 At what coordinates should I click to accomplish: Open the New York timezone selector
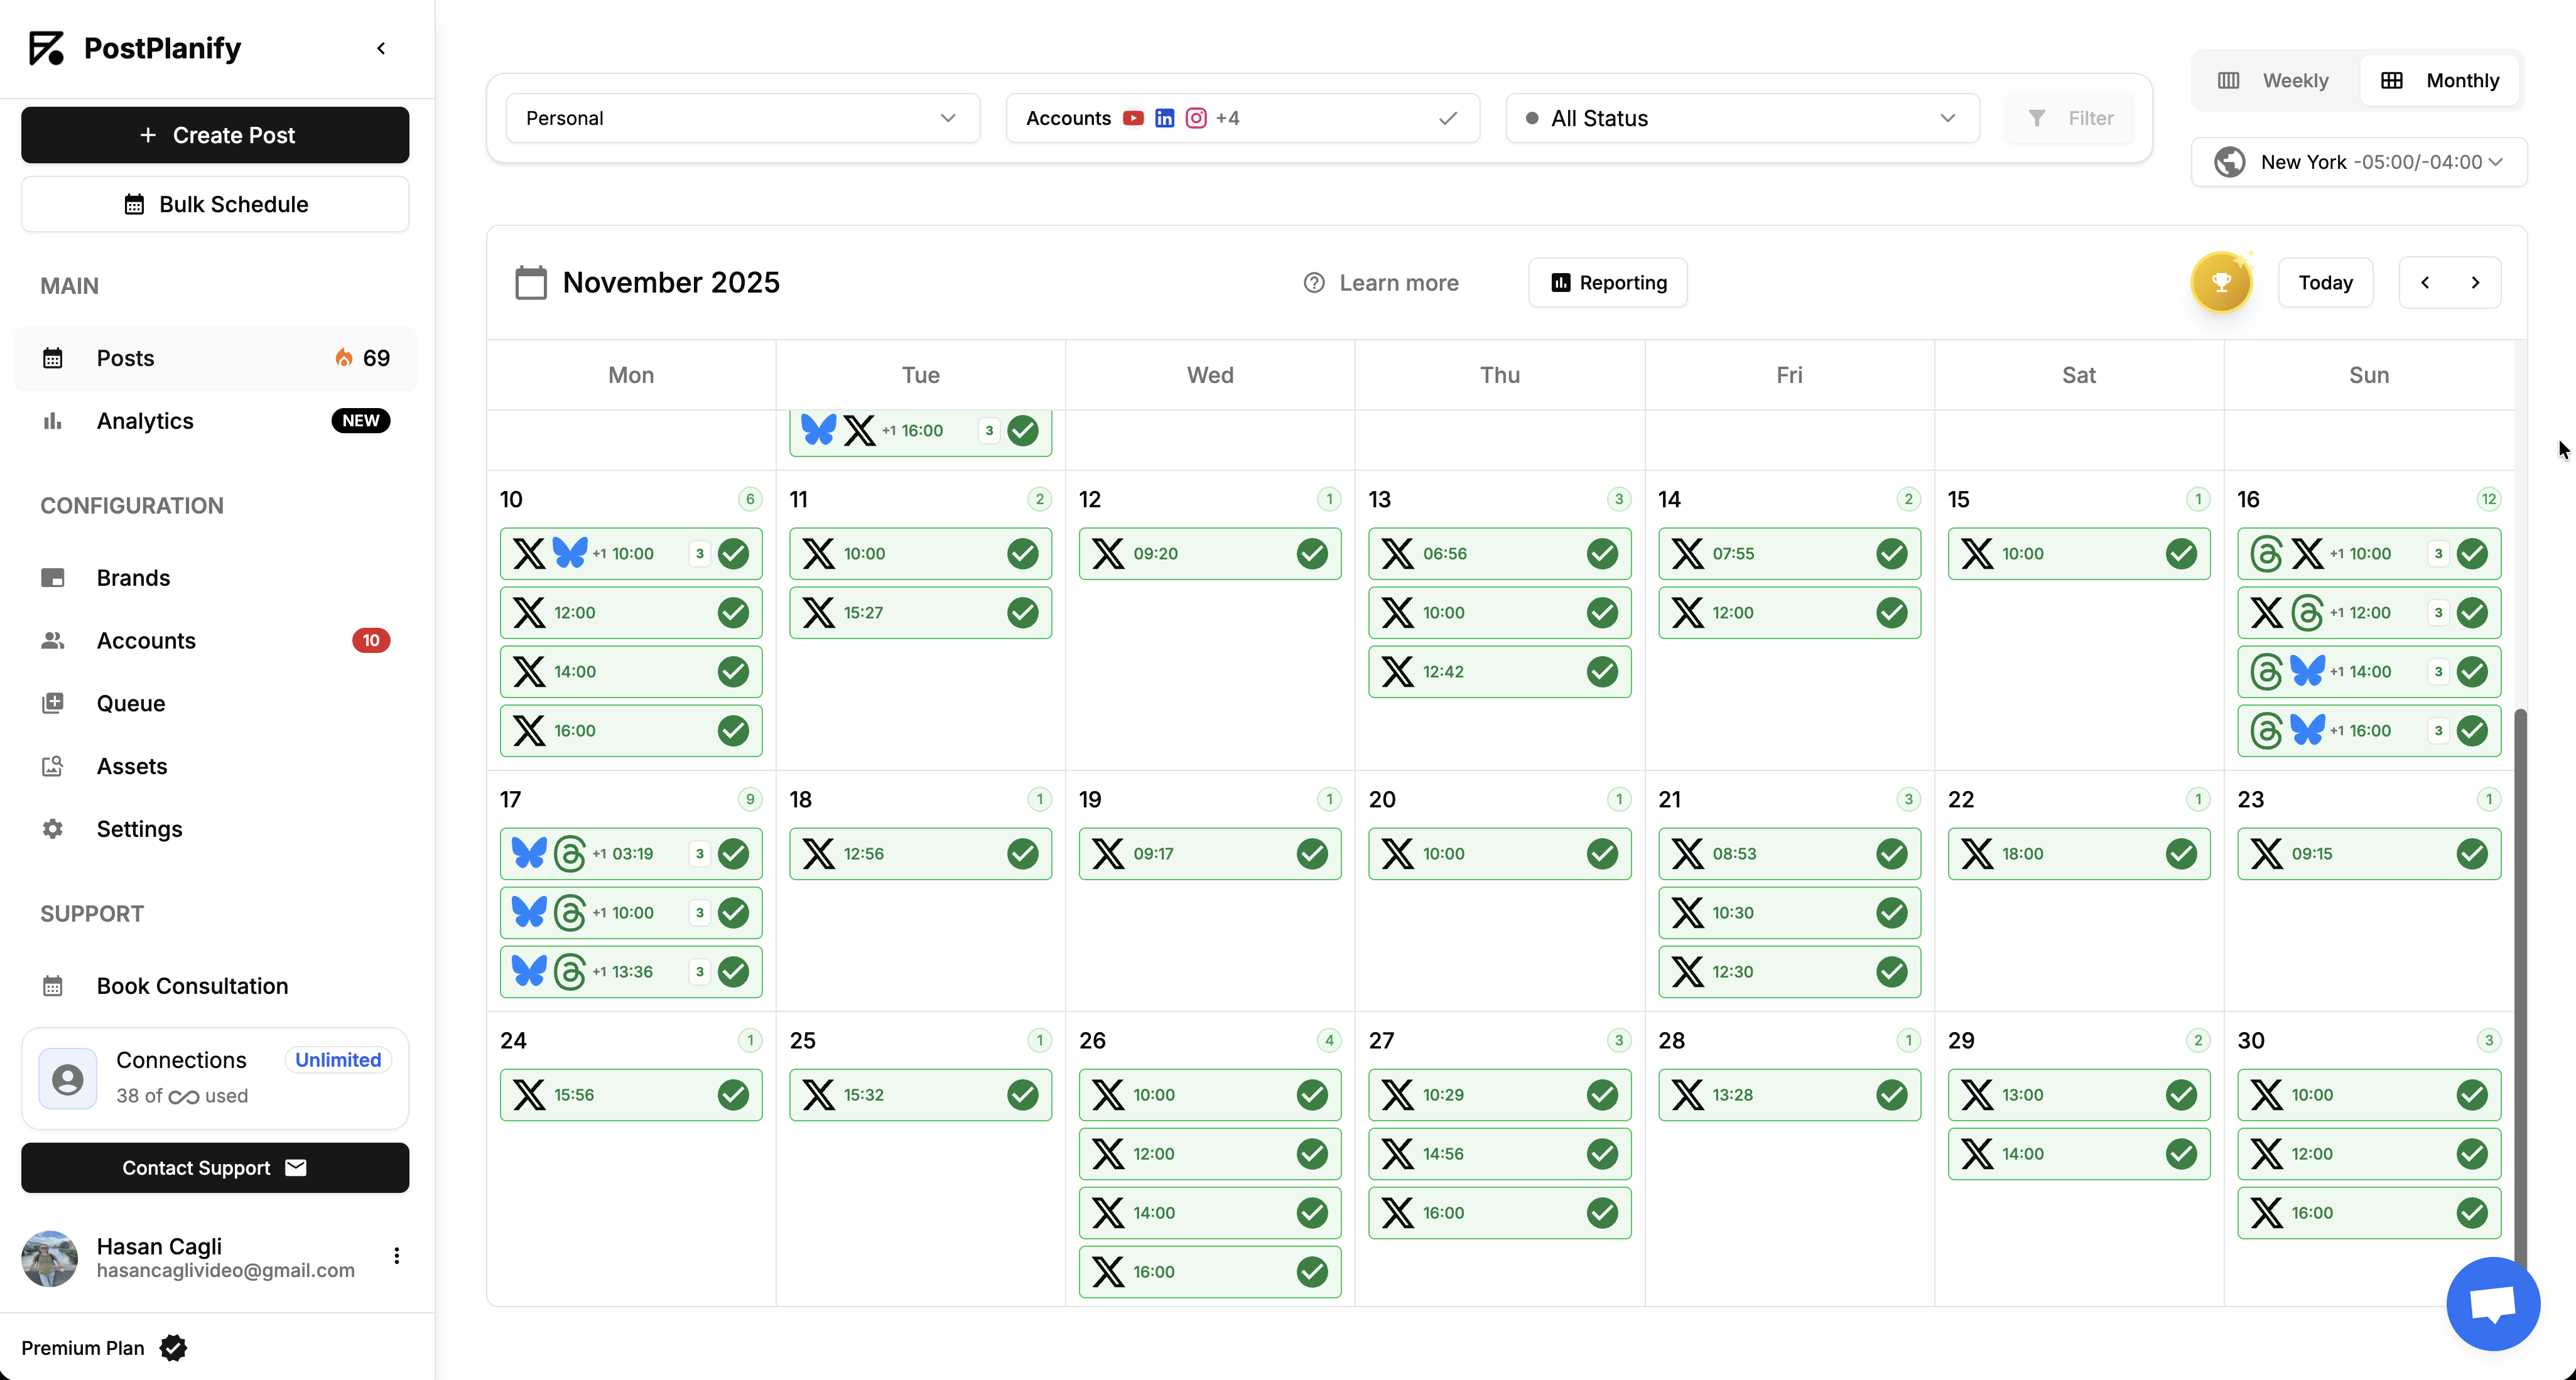point(2358,161)
